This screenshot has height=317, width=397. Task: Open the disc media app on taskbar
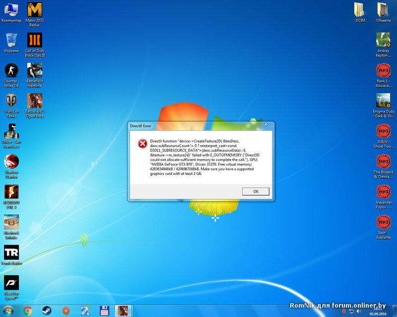(x=85, y=311)
